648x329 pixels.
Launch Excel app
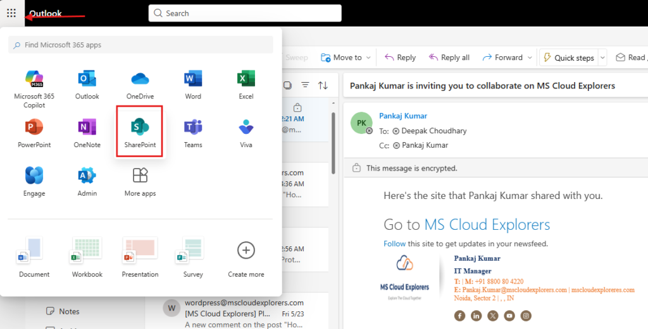[x=246, y=85]
